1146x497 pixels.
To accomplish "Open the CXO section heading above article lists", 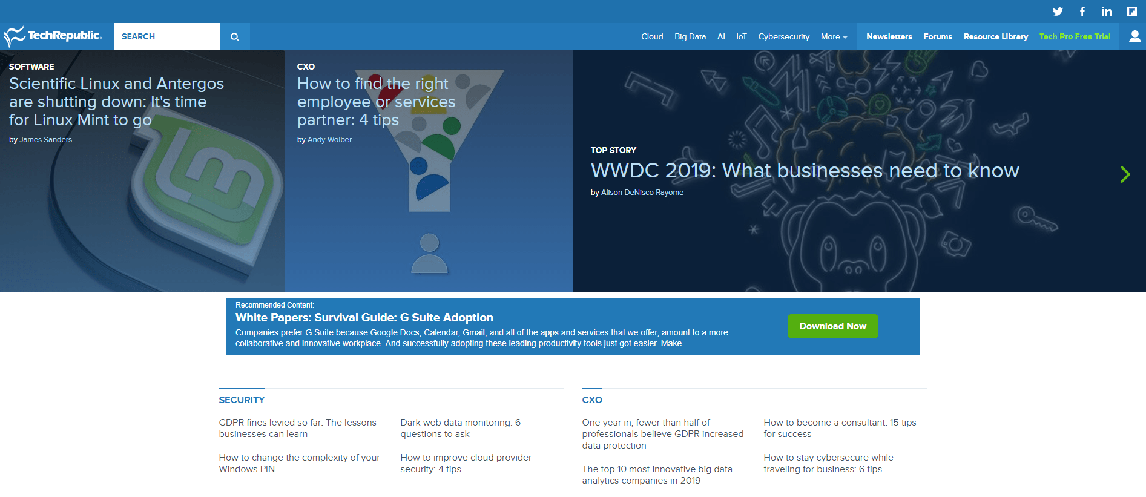I will point(592,400).
